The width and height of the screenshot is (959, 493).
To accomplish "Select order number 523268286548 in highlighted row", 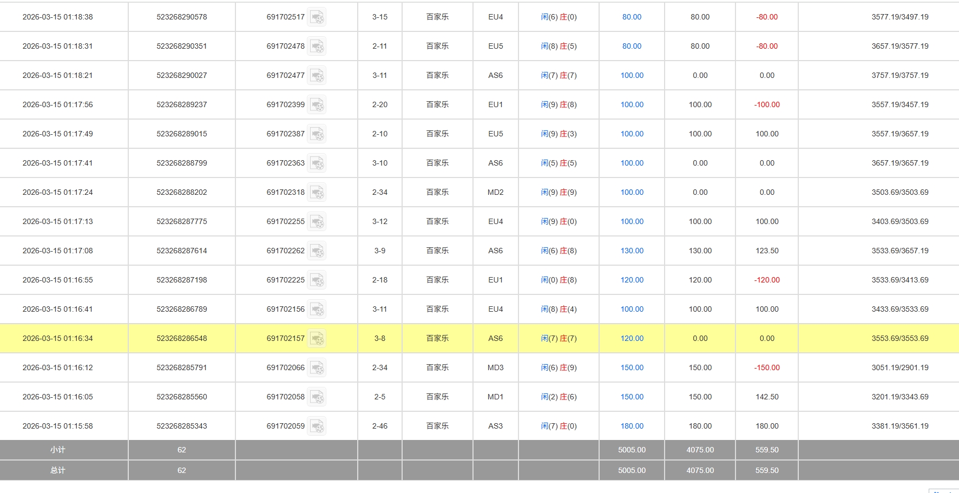I will point(182,339).
